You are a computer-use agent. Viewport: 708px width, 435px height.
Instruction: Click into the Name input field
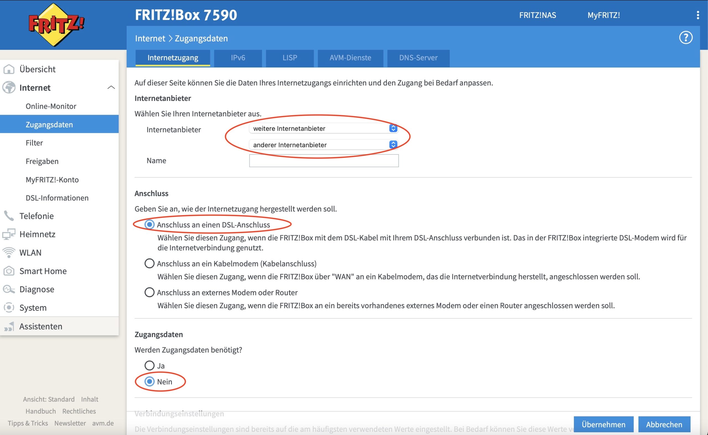tap(324, 161)
